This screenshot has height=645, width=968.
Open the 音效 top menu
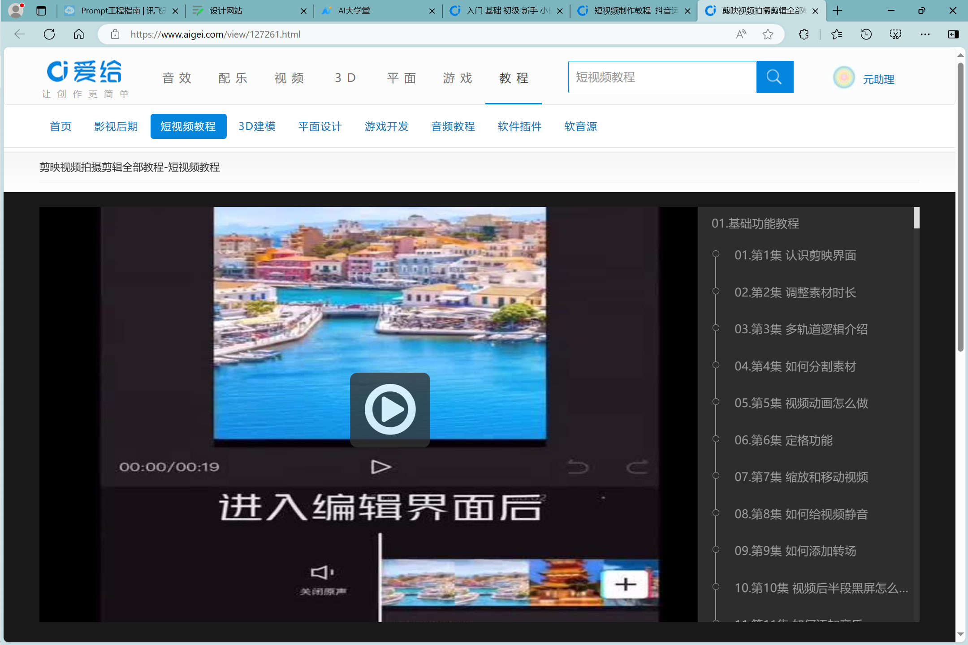tap(177, 78)
